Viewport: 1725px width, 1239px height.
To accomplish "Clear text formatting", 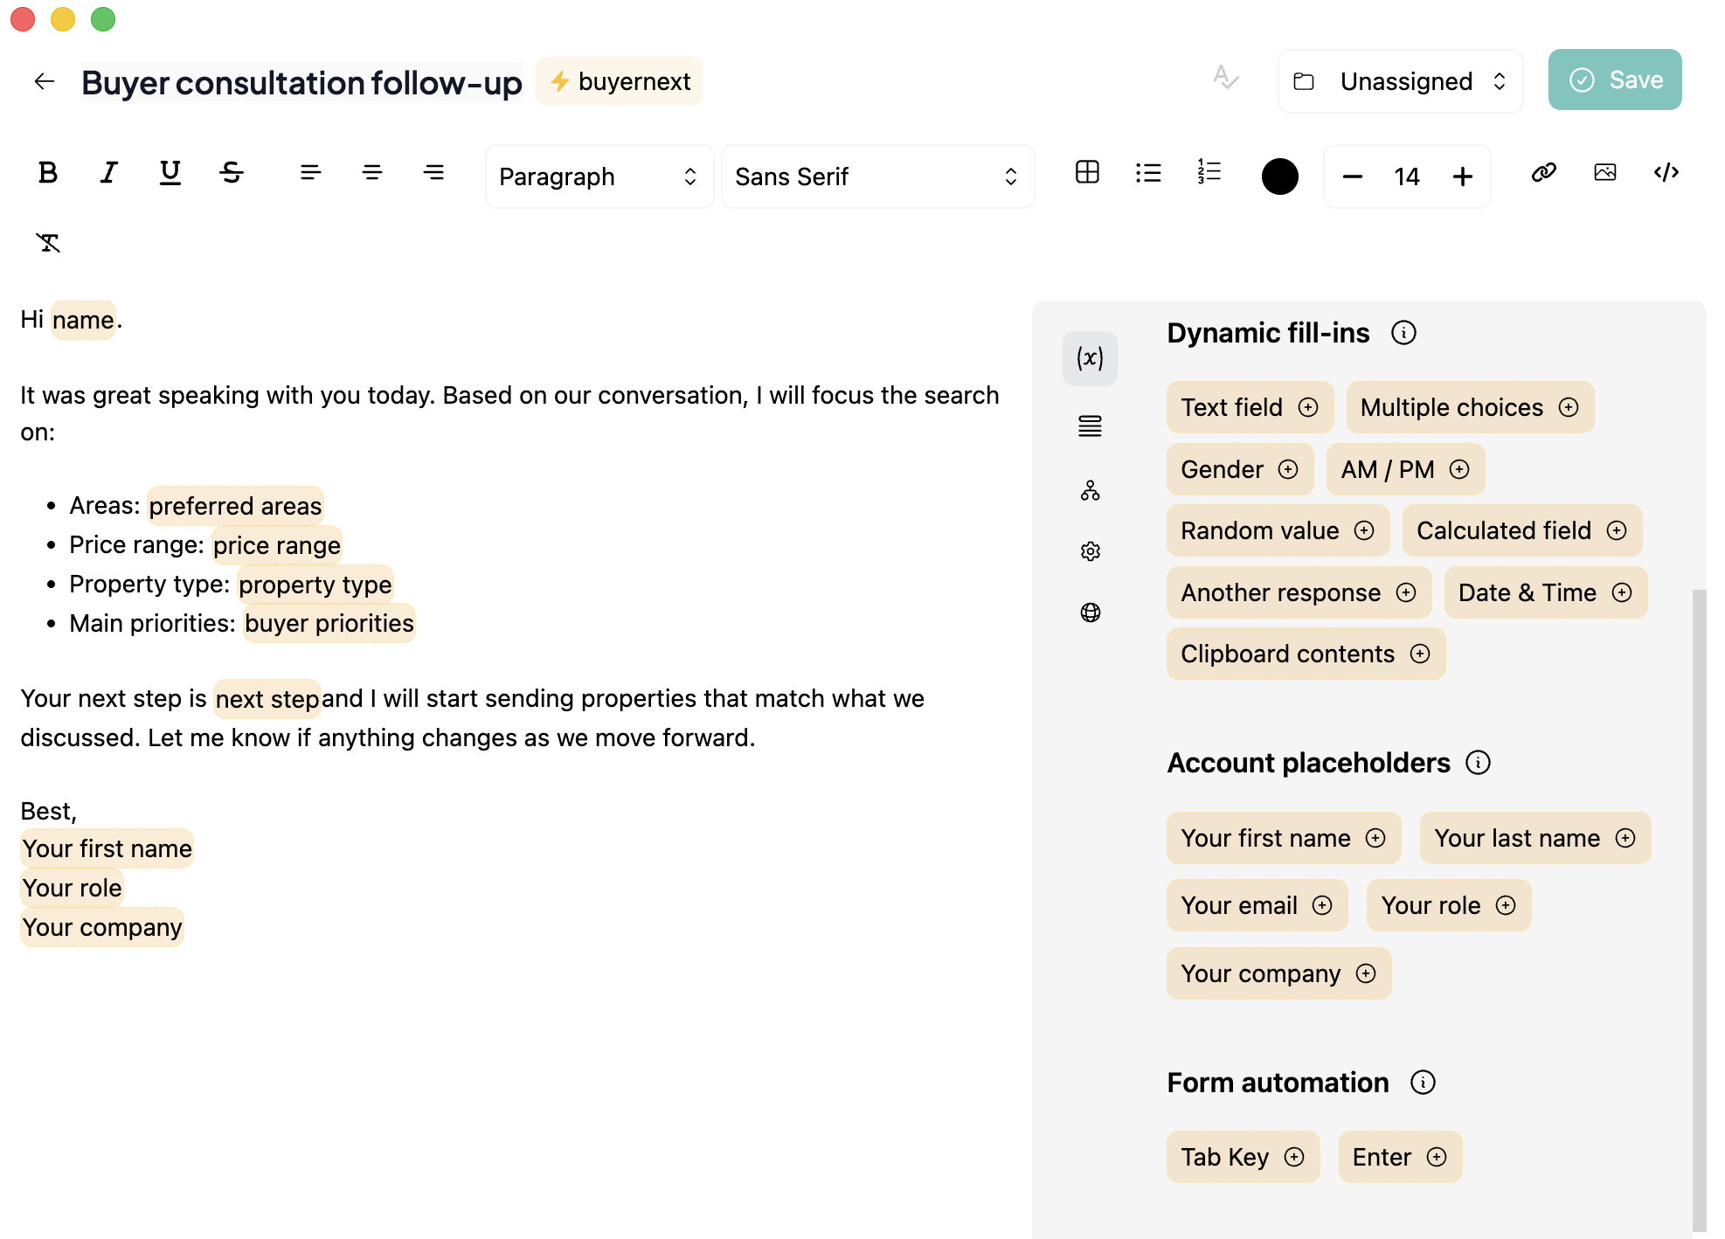I will [48, 243].
